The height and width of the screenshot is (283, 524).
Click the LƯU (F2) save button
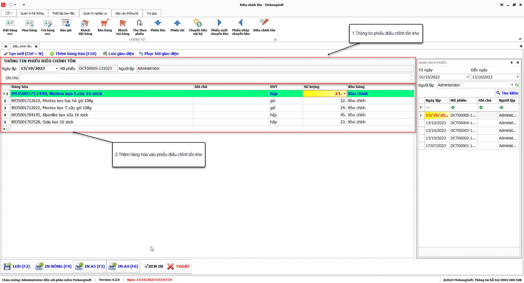coord(17,266)
